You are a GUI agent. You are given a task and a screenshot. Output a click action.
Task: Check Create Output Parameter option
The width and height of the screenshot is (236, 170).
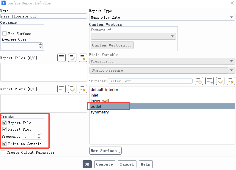point(3,152)
